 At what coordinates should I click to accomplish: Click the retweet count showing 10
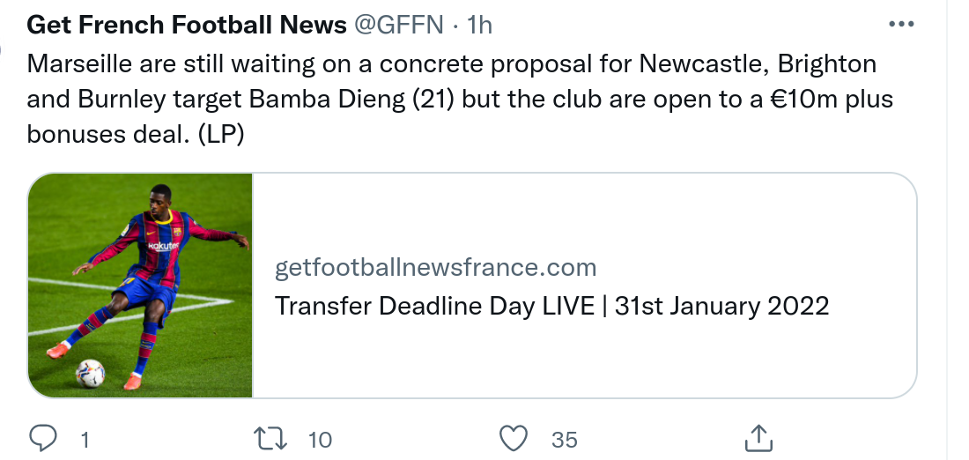(320, 439)
